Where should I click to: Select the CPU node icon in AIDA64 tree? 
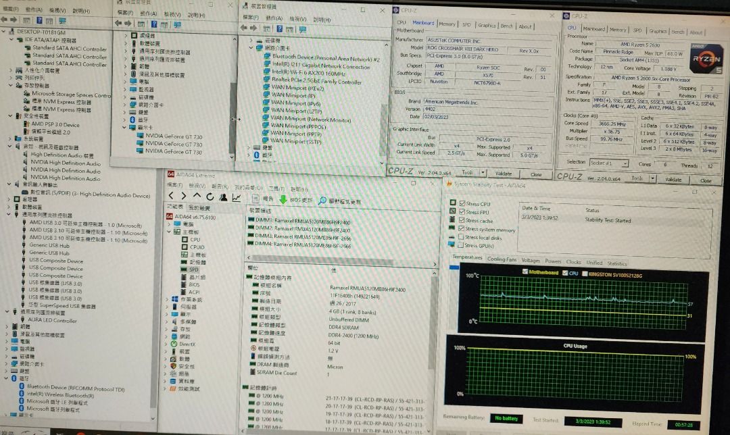[185, 240]
